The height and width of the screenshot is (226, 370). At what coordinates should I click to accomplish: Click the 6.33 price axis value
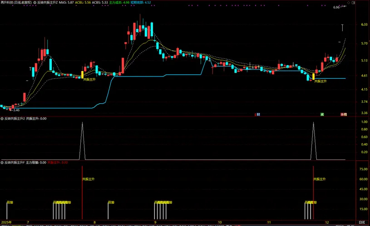(364, 24)
